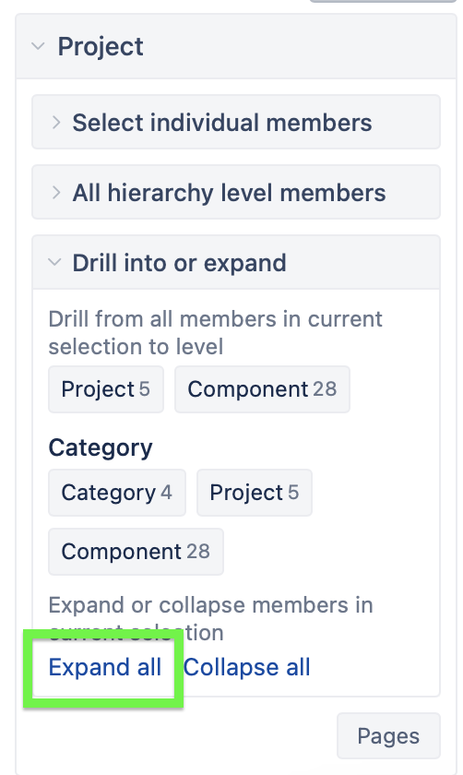Choose Project 5 under the Category hierarchy
463x775 pixels.
255,493
